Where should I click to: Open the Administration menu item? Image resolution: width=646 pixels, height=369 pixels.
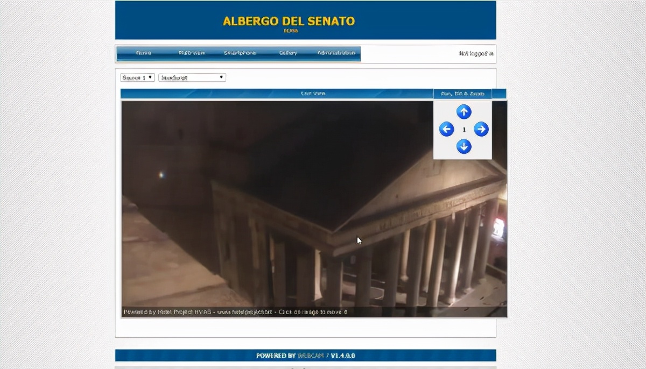pos(336,53)
